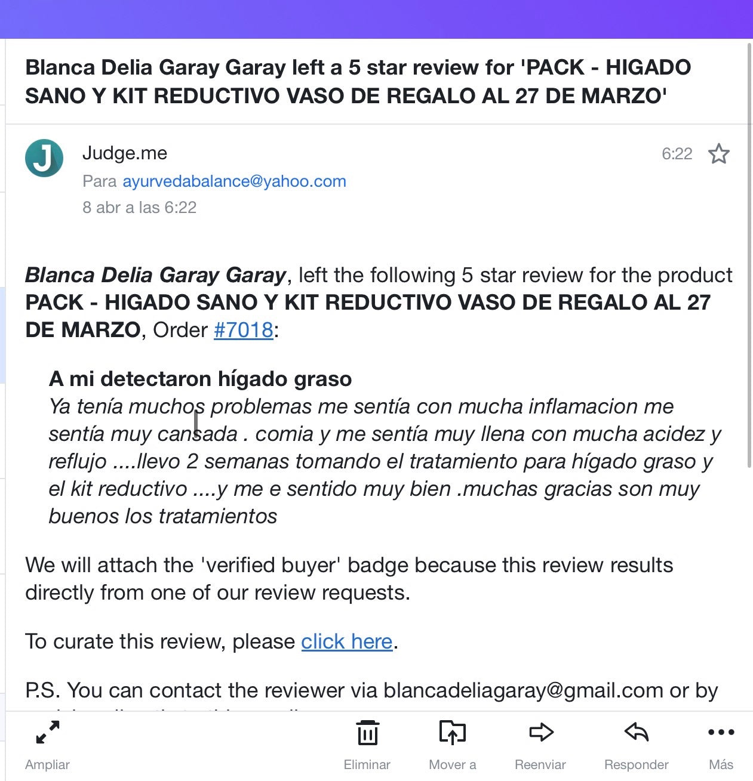Click the Responder label
The image size is (753, 781).
pyautogui.click(x=636, y=764)
